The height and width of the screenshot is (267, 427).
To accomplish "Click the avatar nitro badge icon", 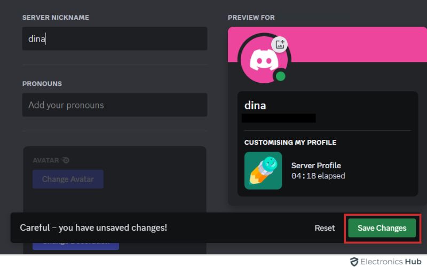I will pos(65,160).
